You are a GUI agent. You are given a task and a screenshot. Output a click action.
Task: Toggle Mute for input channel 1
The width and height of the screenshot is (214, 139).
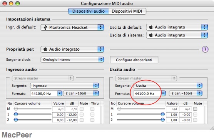pyautogui.click(x=82, y=114)
